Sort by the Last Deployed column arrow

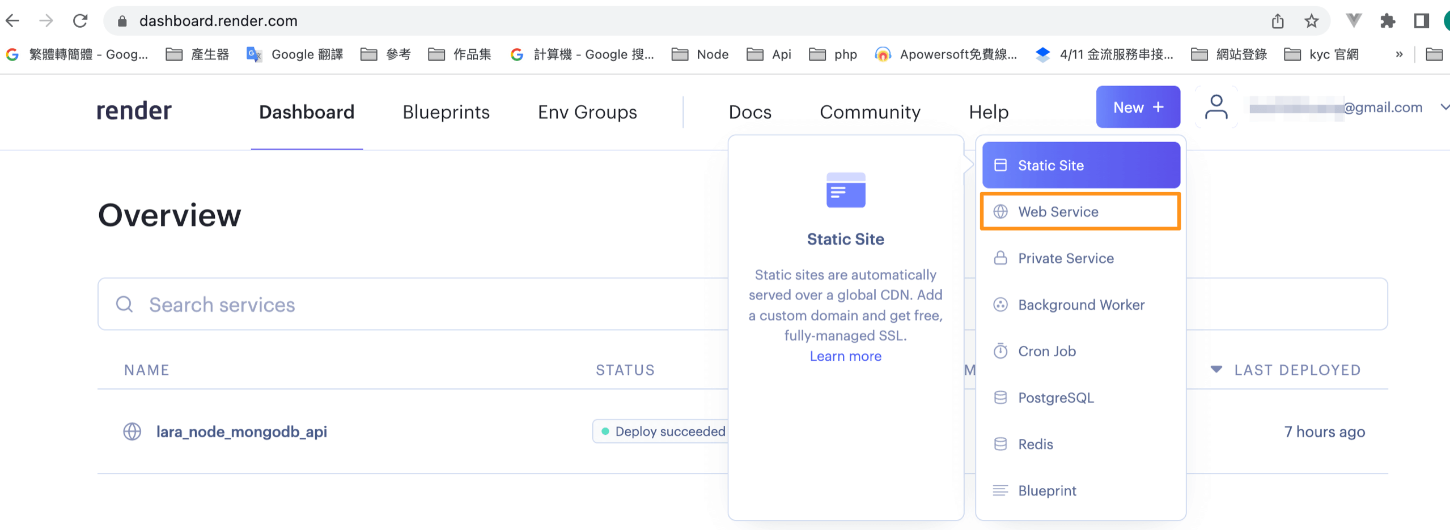tap(1216, 370)
